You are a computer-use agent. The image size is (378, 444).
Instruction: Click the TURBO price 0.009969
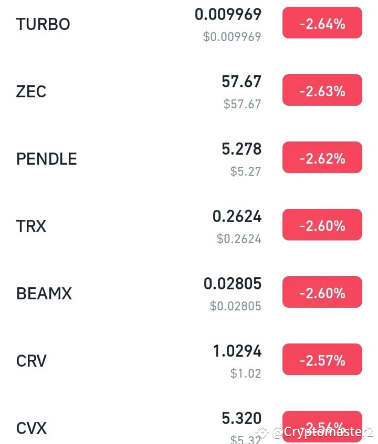coord(228,14)
